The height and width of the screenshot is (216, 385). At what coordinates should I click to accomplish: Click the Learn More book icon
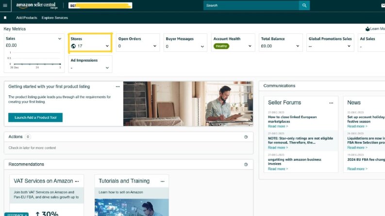pos(368,29)
